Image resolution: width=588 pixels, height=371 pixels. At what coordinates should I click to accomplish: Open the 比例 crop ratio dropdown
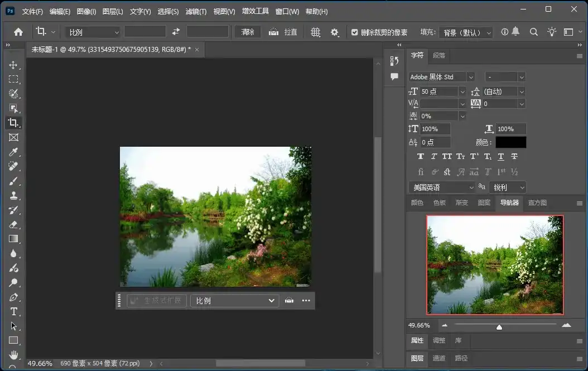(x=92, y=32)
